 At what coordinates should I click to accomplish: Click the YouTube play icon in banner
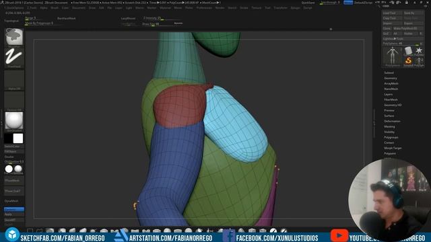339,236
